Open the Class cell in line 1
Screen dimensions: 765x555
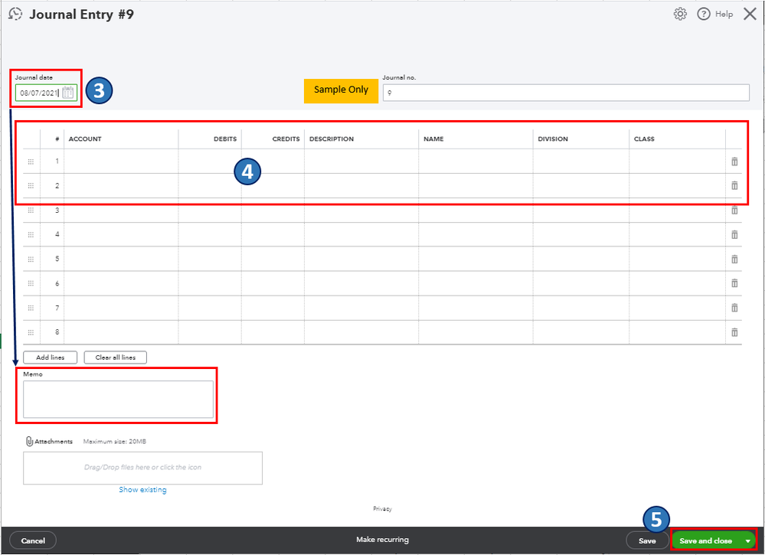pyautogui.click(x=677, y=162)
